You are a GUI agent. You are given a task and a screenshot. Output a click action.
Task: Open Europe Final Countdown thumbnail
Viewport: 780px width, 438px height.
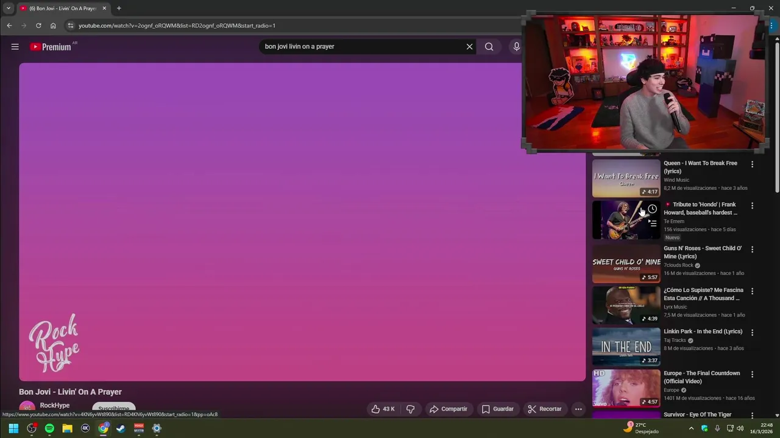626,388
